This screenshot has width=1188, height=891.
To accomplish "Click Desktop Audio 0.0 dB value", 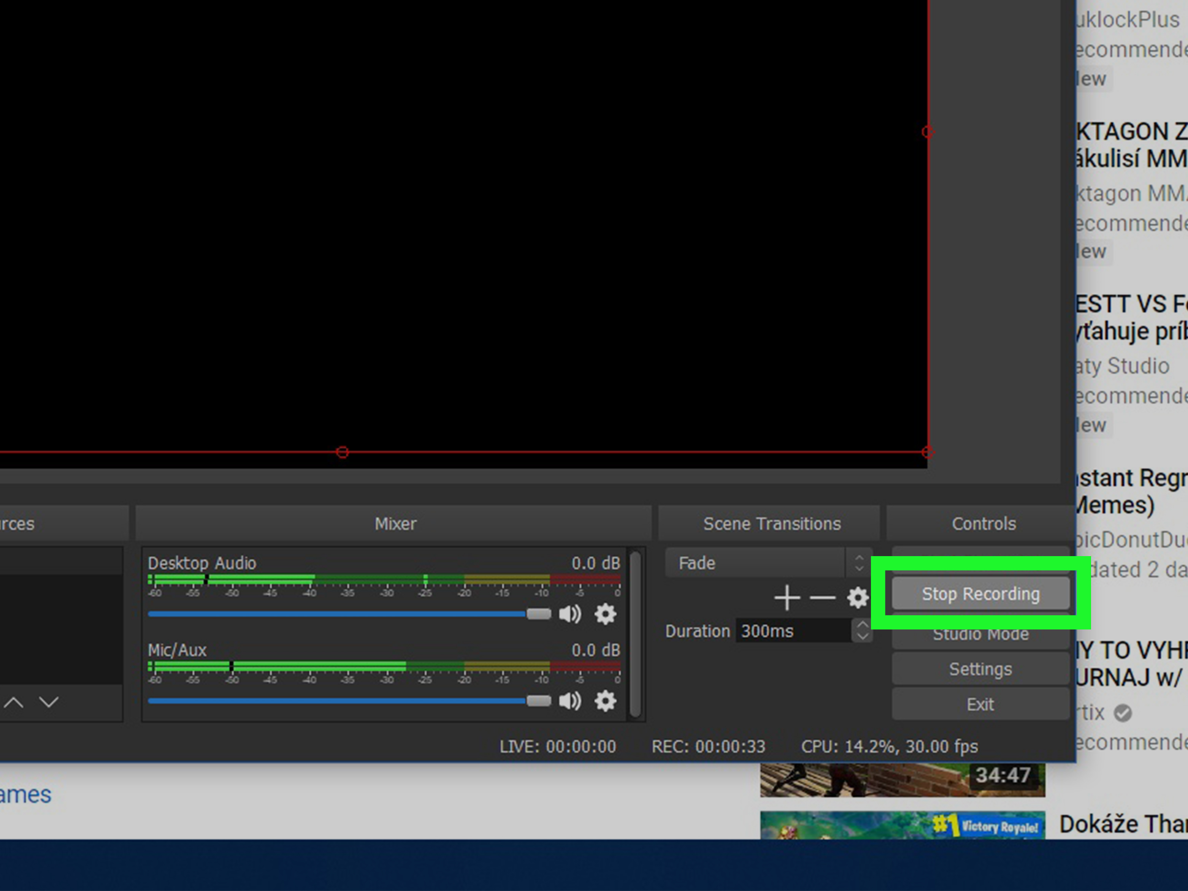I will (x=596, y=563).
